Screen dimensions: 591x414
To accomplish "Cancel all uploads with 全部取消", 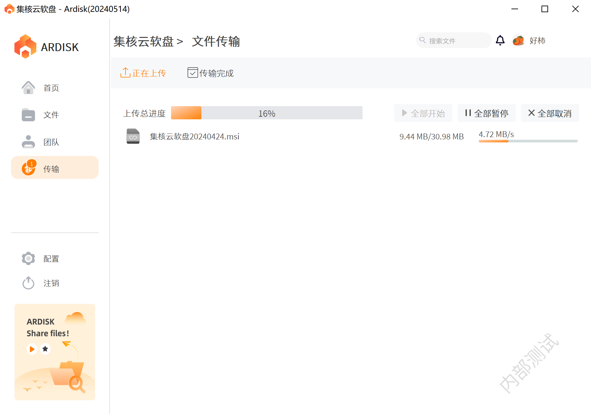I will click(550, 113).
